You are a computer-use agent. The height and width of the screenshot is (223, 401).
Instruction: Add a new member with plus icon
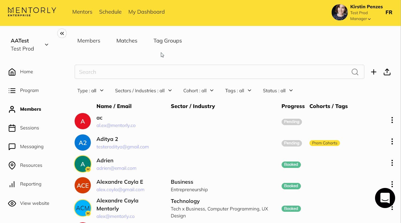coord(373,72)
